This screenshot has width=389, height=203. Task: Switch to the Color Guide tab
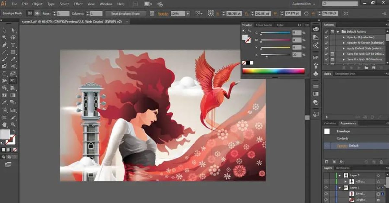pyautogui.click(x=264, y=25)
